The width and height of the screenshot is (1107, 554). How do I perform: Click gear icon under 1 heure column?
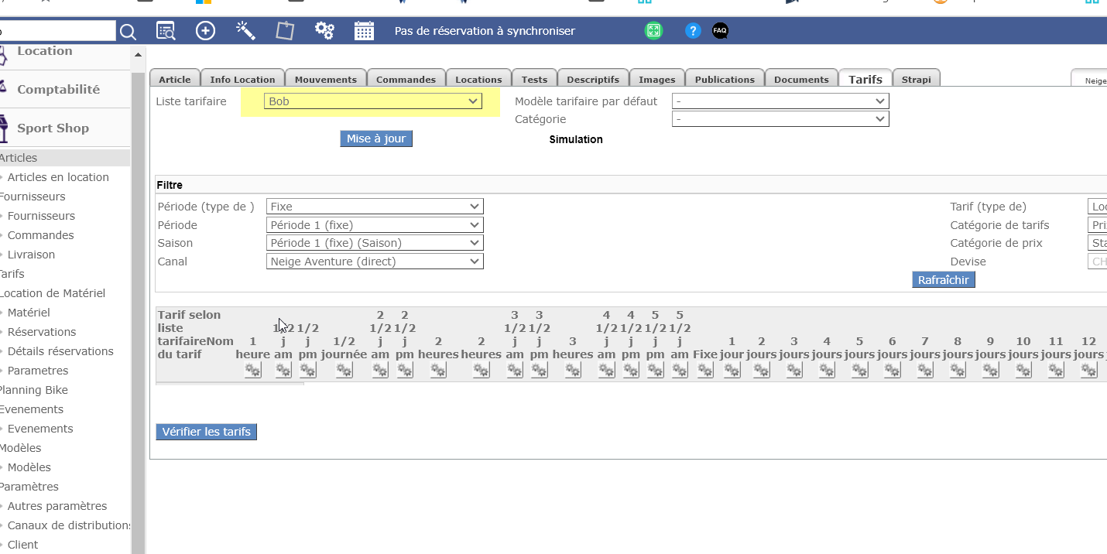pos(252,371)
